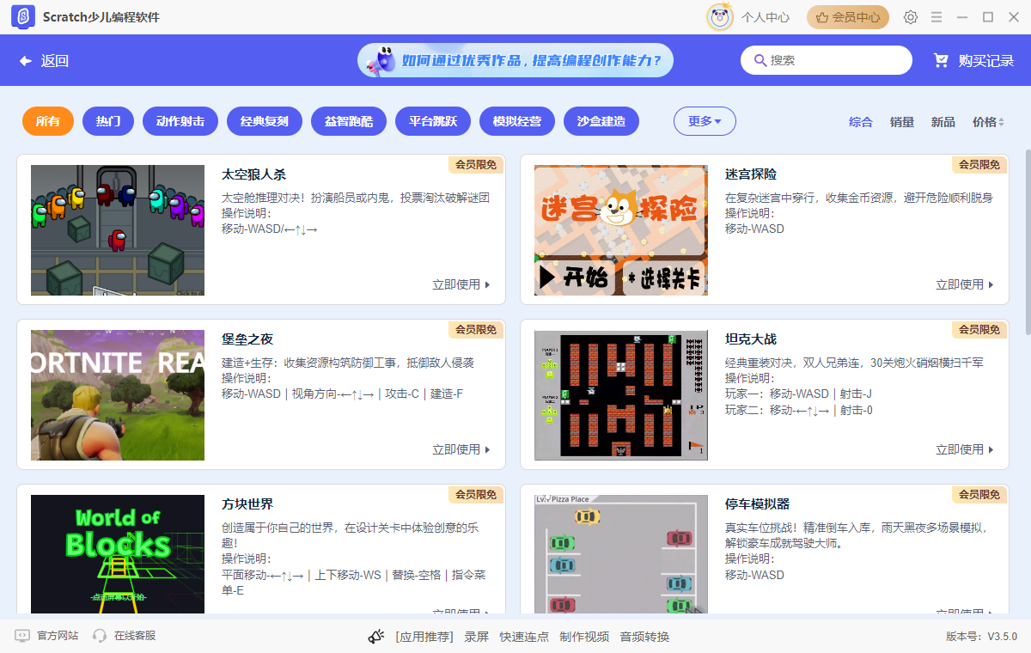Click the 录屏 screen recording tool
The height and width of the screenshot is (653, 1031).
tap(476, 637)
